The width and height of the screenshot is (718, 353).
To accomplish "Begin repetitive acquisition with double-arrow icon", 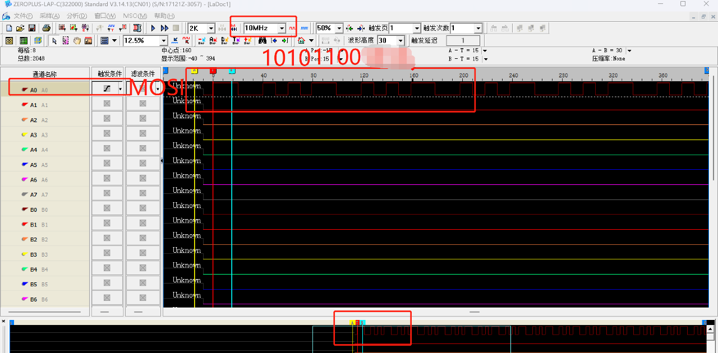I will pos(164,27).
